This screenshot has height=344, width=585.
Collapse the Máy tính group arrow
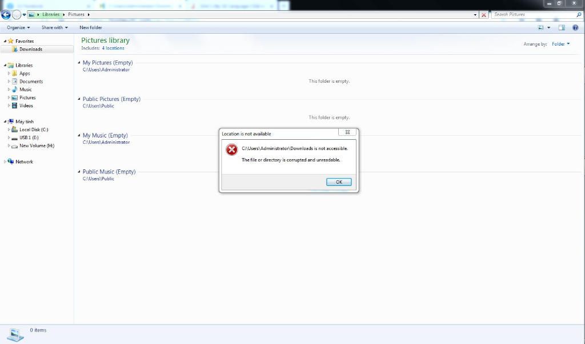[x=5, y=122]
